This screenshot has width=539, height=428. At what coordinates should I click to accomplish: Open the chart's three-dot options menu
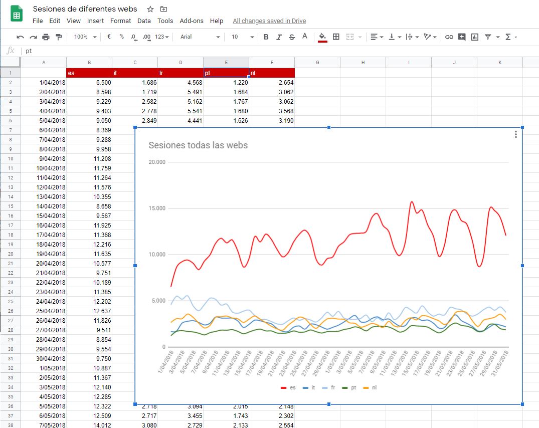[515, 134]
